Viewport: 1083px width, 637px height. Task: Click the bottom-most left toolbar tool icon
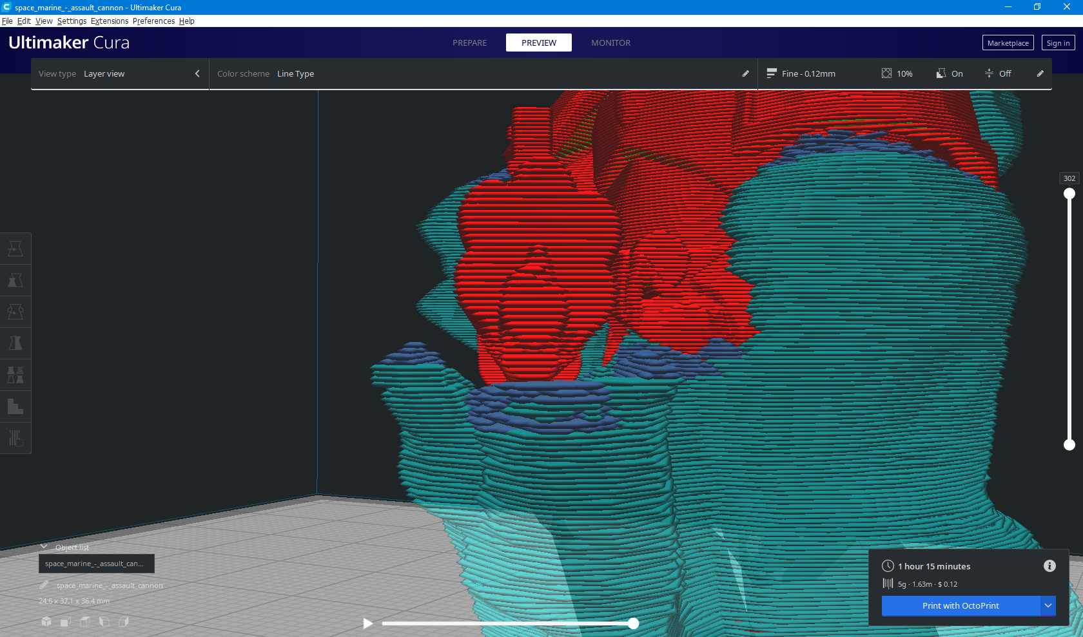coord(15,438)
